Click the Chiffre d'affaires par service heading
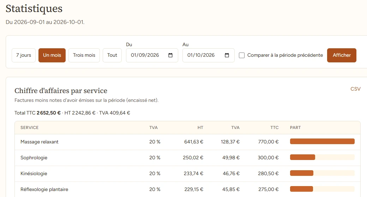 click(x=61, y=91)
